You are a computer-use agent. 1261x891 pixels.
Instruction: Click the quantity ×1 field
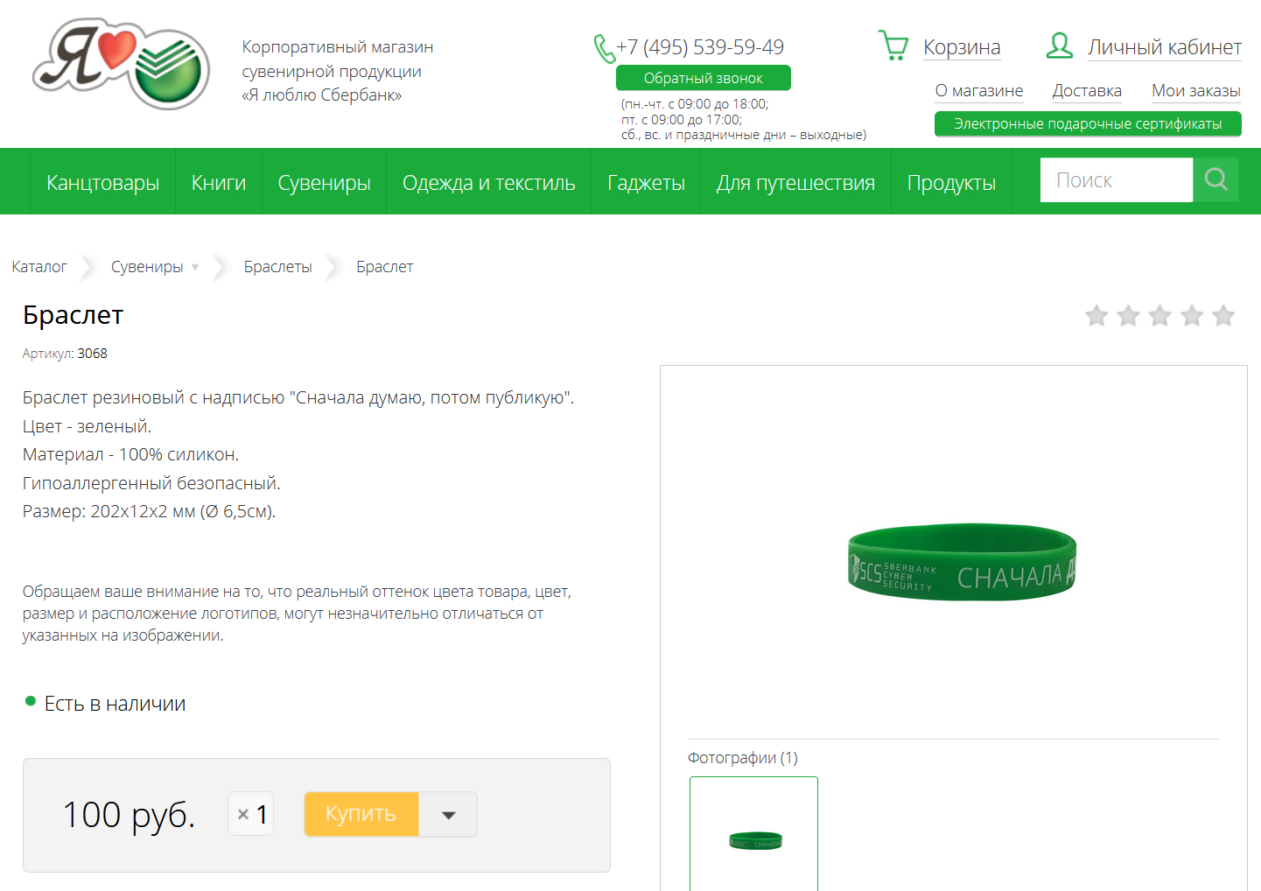coord(251,814)
